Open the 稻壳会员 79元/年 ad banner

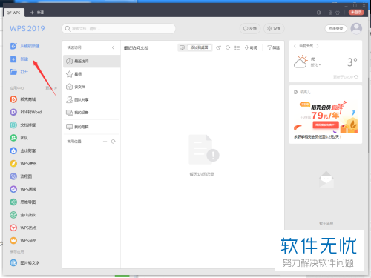(326, 117)
